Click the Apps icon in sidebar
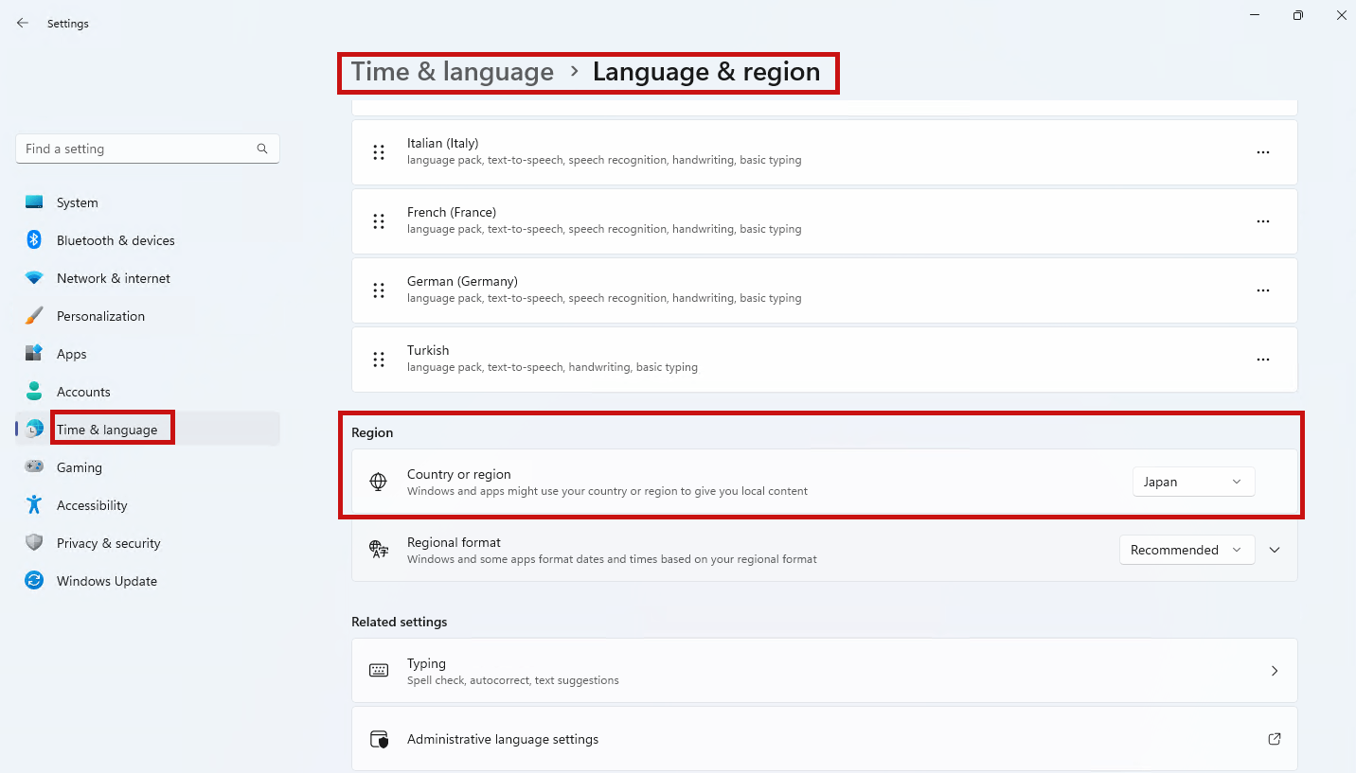The height and width of the screenshot is (773, 1356). [34, 353]
